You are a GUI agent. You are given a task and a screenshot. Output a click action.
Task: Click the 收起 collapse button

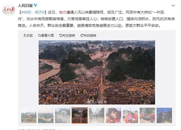click(x=28, y=36)
